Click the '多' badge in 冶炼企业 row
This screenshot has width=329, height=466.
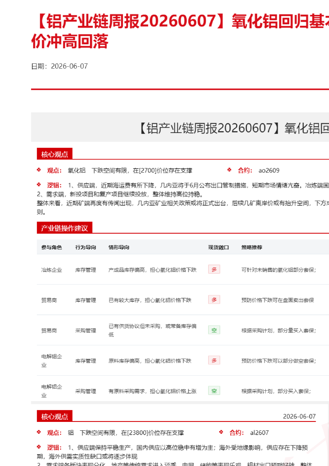(214, 269)
